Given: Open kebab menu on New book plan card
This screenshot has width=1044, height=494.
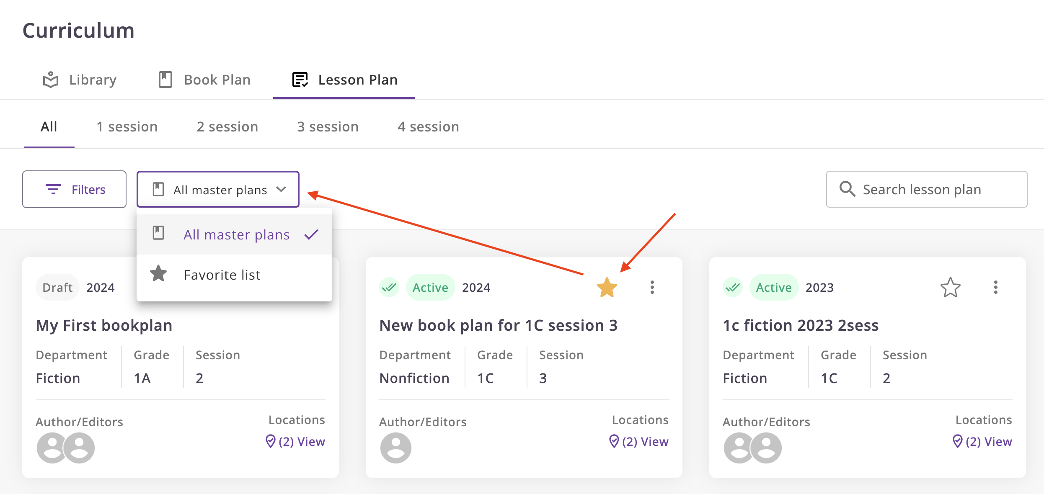Looking at the screenshot, I should [652, 288].
